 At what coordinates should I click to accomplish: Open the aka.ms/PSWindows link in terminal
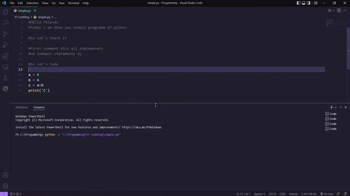[x=142, y=127]
